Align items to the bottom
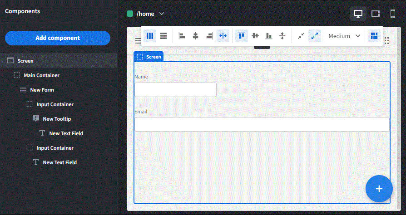 (269, 36)
